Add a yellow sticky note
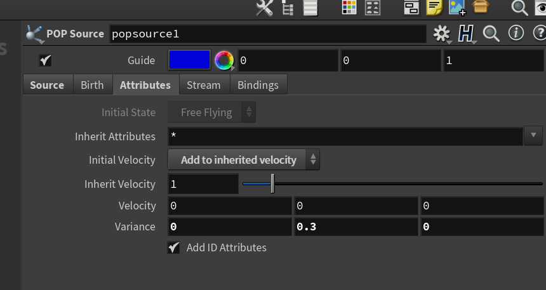 tap(434, 8)
